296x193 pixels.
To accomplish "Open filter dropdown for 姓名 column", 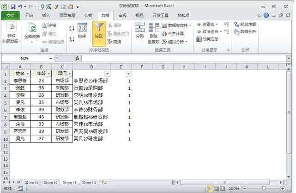I will (x=28, y=74).
